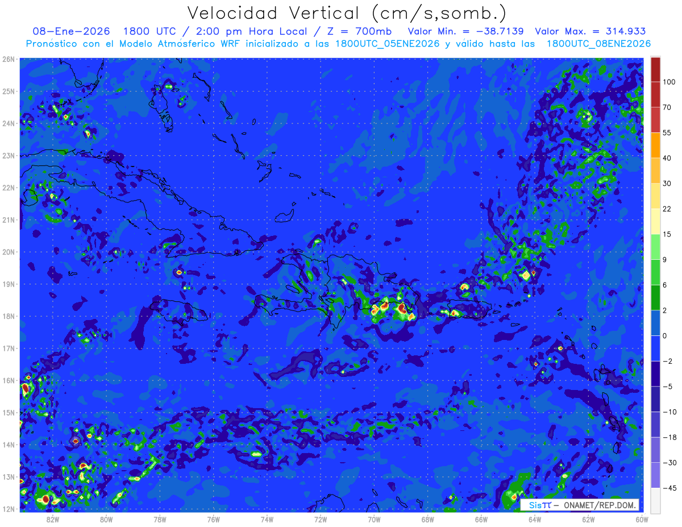Click the '78W' longitude axis label
Screen dimensions: 682x527
pos(160,518)
